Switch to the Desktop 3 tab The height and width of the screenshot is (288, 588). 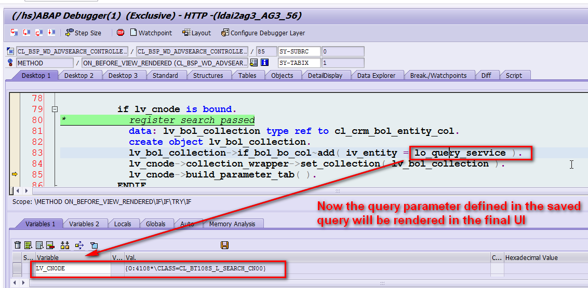[123, 75]
